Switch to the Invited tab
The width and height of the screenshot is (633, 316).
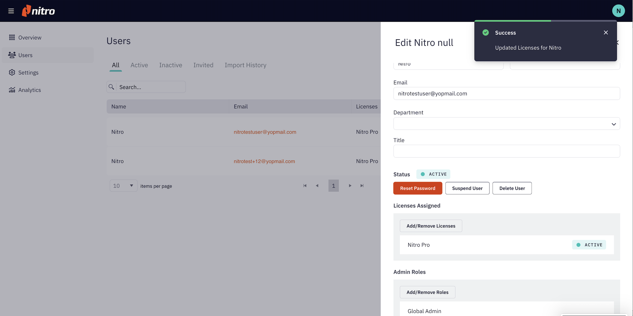click(x=203, y=65)
